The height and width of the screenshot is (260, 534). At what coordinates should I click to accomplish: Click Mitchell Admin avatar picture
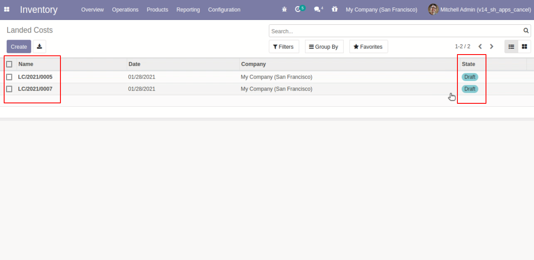(433, 9)
